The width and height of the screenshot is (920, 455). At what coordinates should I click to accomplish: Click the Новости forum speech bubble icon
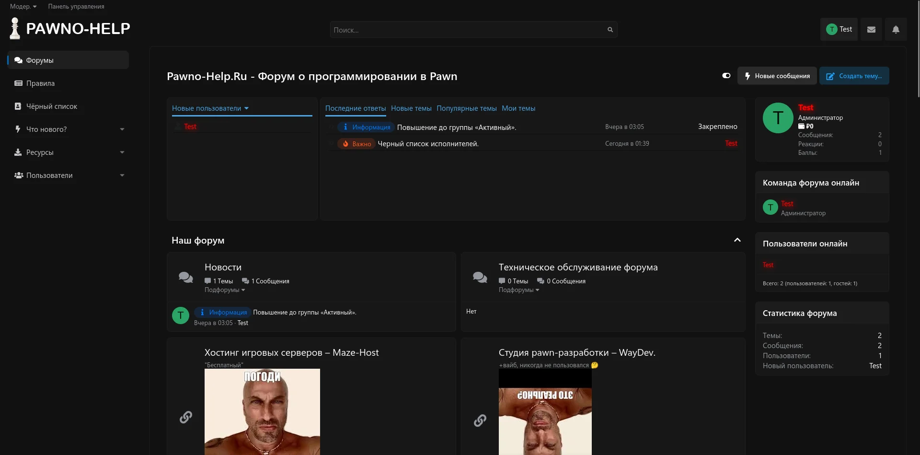[185, 277]
